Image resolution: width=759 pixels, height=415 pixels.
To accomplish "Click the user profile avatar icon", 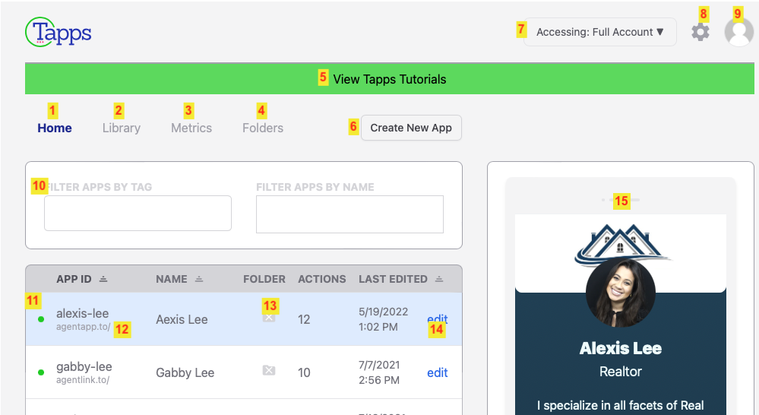I will click(738, 32).
